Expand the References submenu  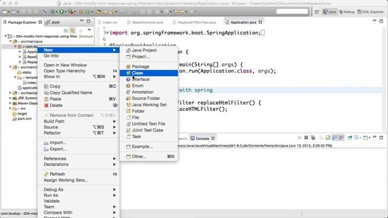[x=78, y=159]
